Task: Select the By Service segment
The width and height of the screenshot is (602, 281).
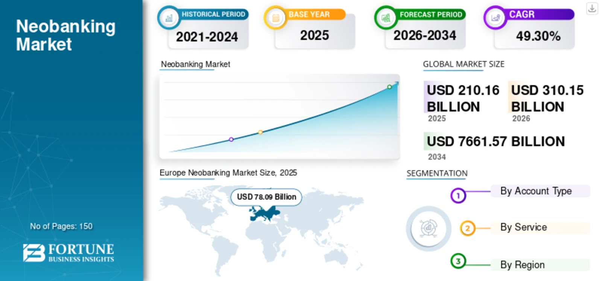Action: (540, 228)
